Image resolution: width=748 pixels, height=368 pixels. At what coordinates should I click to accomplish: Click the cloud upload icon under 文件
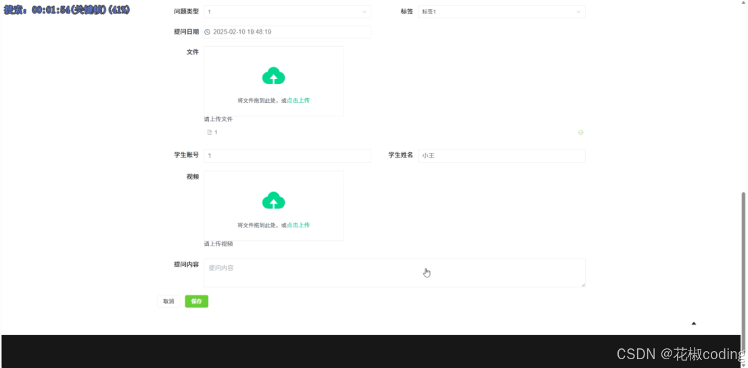[273, 76]
